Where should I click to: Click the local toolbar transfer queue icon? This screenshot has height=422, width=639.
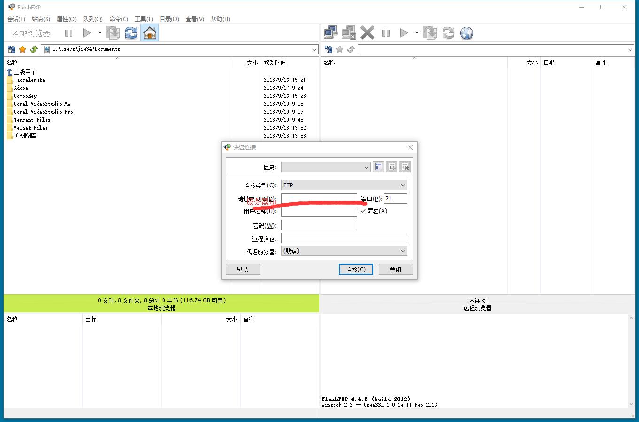pyautogui.click(x=113, y=33)
